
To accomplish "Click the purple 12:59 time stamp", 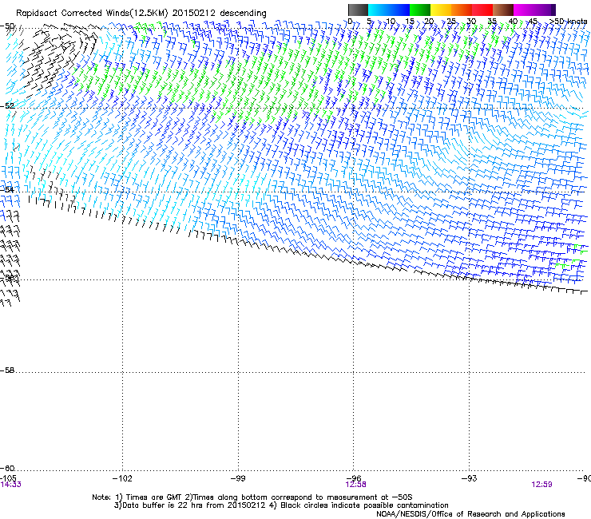I will click(541, 485).
